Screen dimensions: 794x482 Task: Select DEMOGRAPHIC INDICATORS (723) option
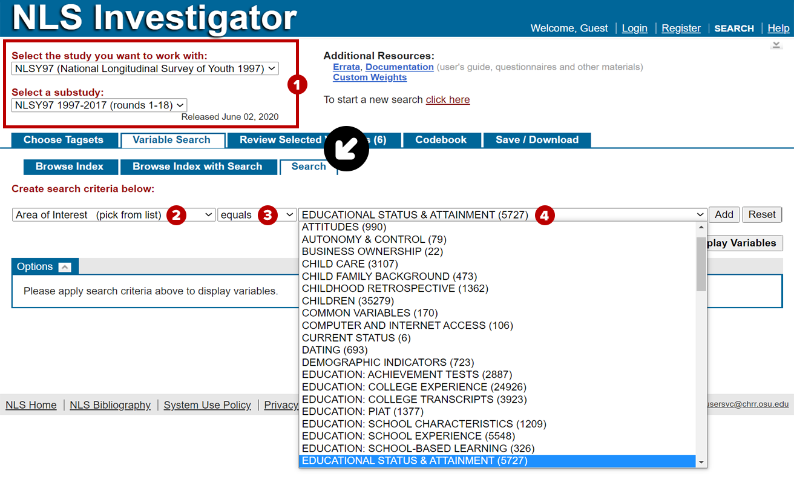[x=497, y=362]
